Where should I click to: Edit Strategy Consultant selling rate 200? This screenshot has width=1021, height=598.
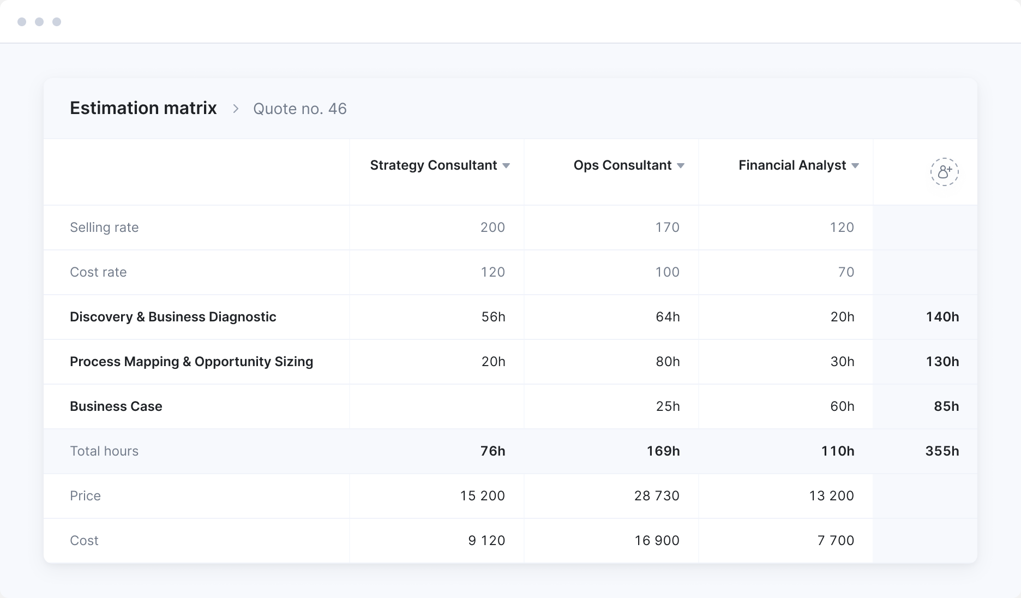(492, 228)
